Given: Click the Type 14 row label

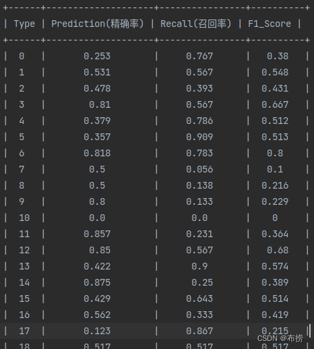Looking at the screenshot, I should pyautogui.click(x=24, y=282).
